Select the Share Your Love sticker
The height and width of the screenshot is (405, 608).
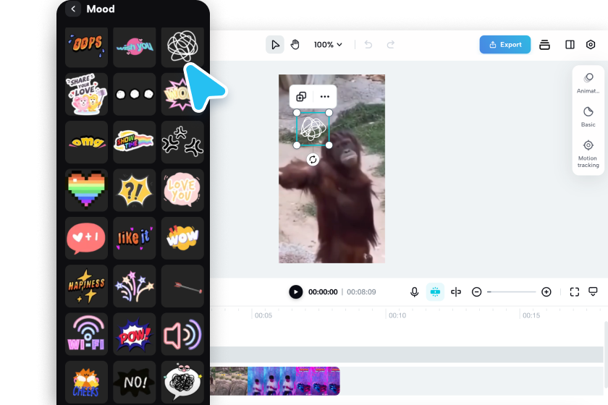86,94
